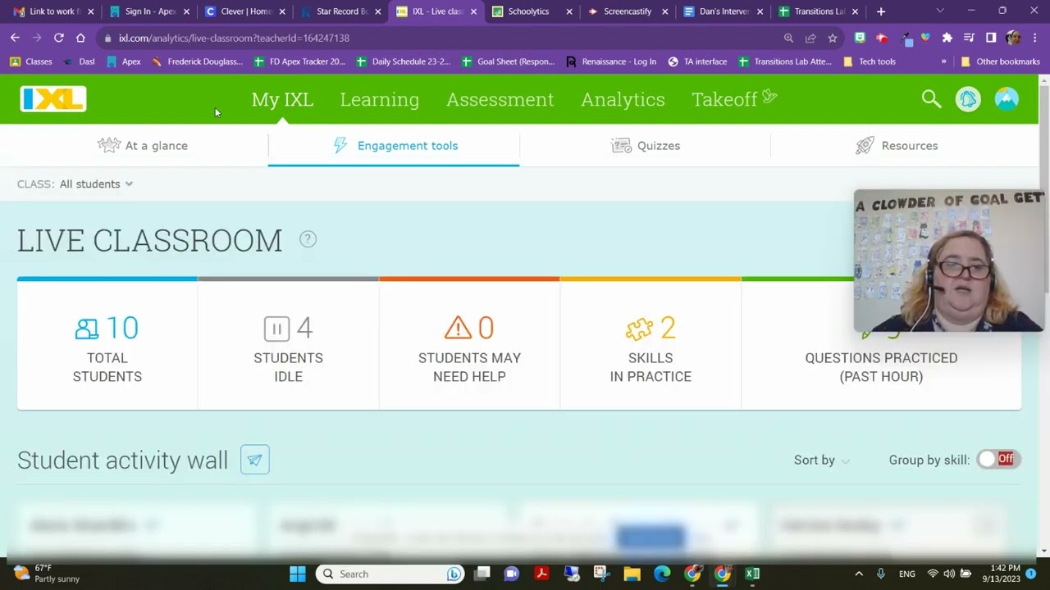Open My IXL menu
This screenshot has height=590, width=1050.
click(282, 99)
